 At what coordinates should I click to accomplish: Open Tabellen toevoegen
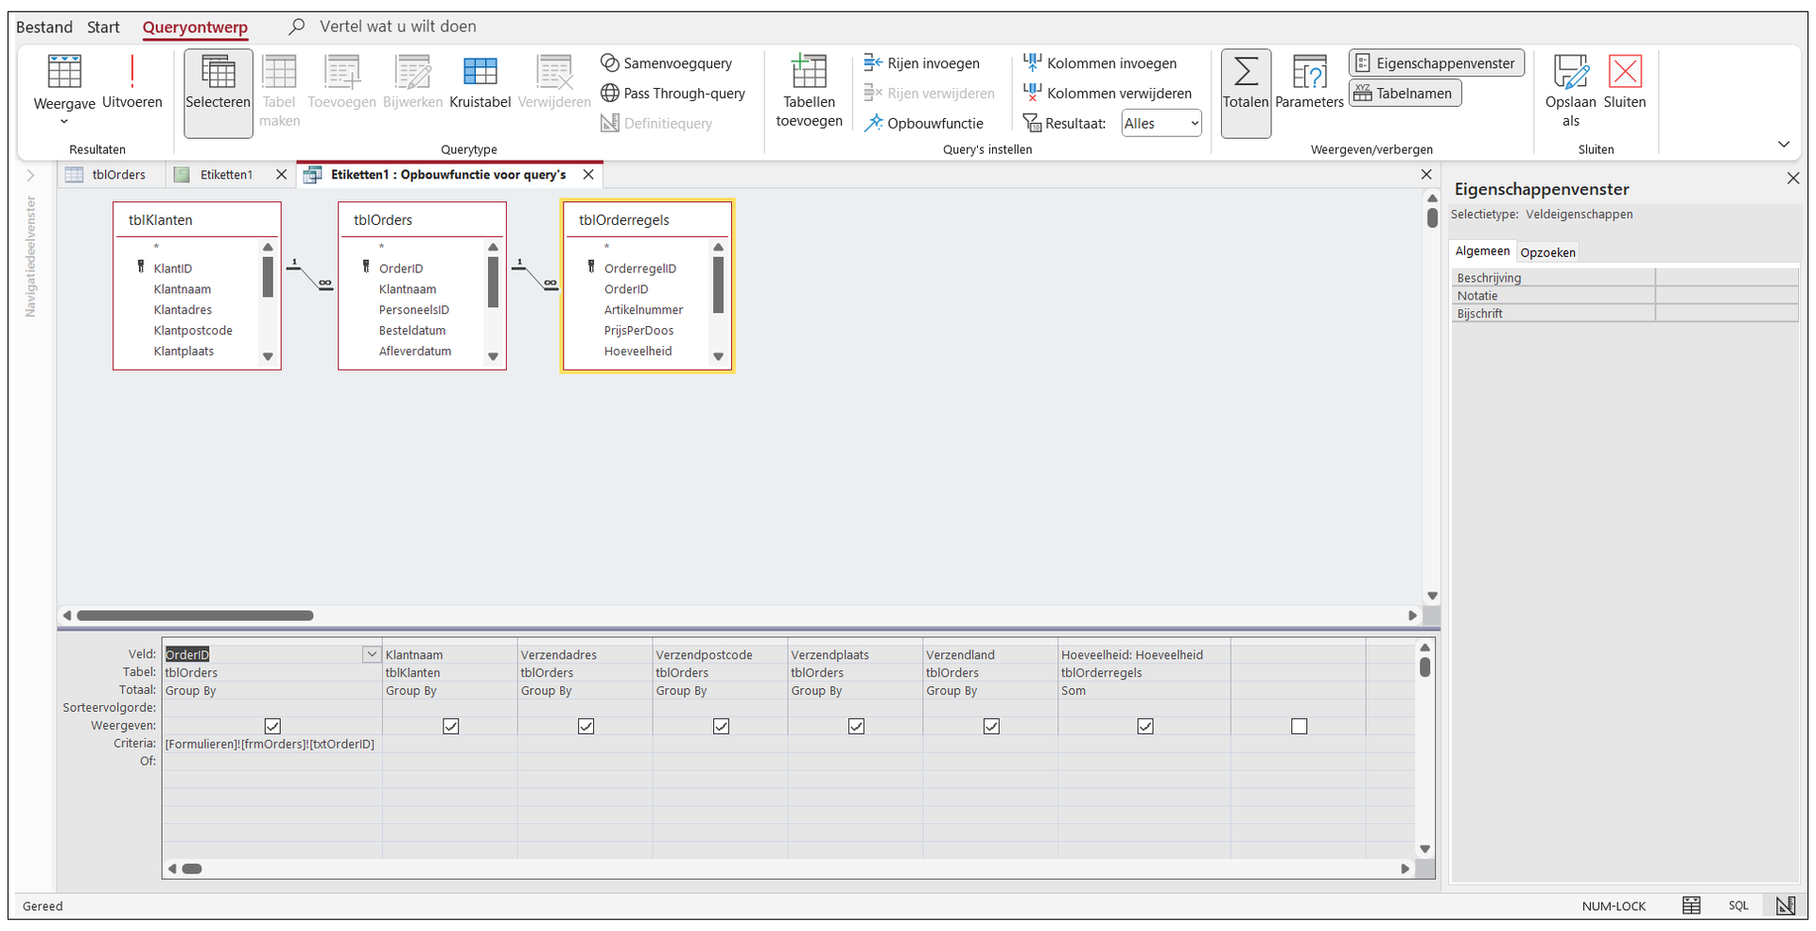pos(809,91)
